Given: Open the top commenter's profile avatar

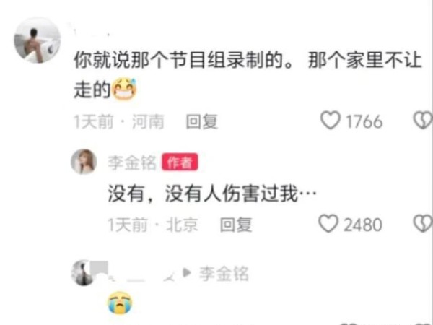Looking at the screenshot, I should point(38,40).
